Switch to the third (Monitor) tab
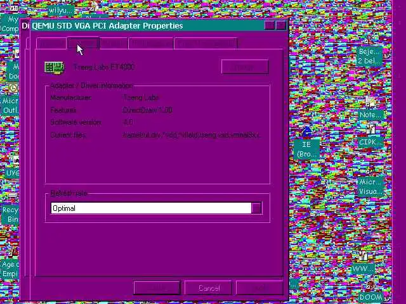 pos(114,44)
